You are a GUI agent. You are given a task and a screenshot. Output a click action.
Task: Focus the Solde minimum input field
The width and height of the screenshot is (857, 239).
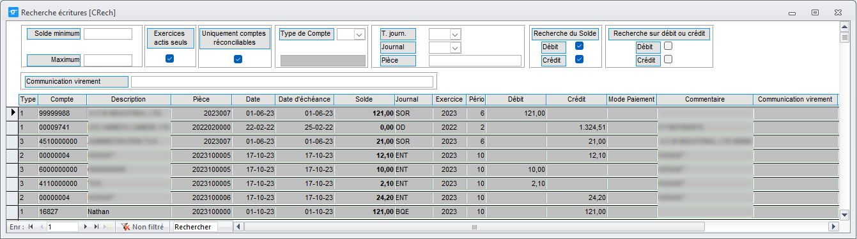pyautogui.click(x=108, y=34)
